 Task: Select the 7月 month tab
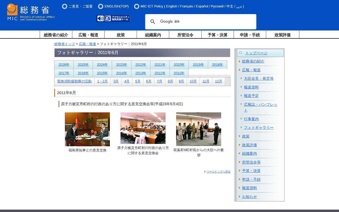pyautogui.click(x=159, y=81)
